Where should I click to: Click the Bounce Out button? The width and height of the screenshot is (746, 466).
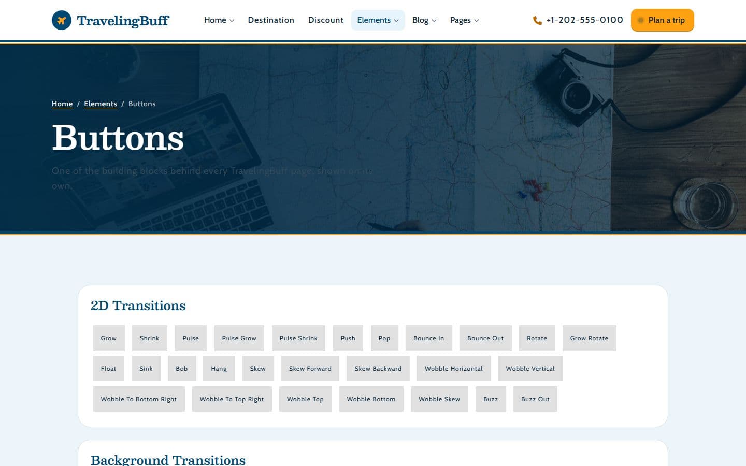485,338
